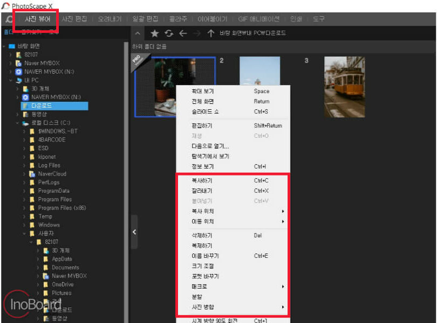
Task: Choose 잘라내기 from context menu
Action: pos(233,191)
